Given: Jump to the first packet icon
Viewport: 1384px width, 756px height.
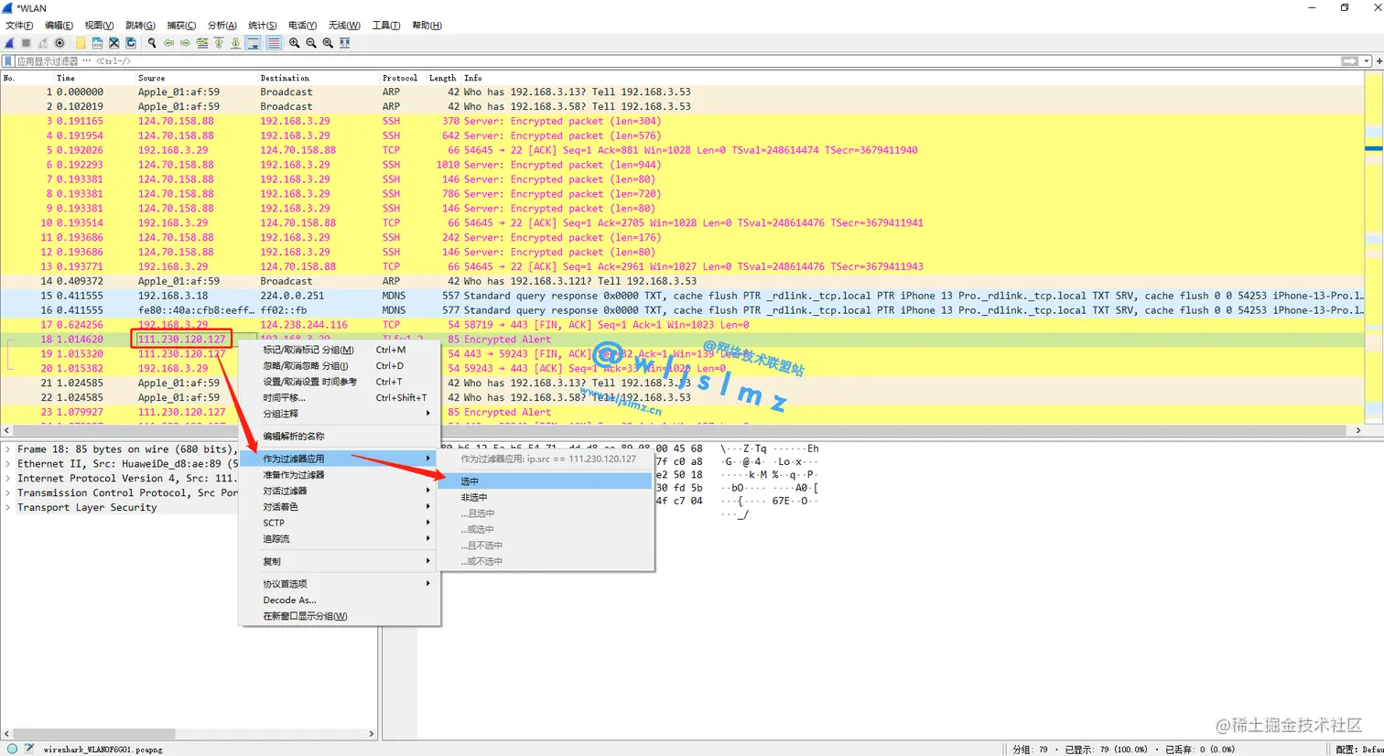Looking at the screenshot, I should coord(219,43).
